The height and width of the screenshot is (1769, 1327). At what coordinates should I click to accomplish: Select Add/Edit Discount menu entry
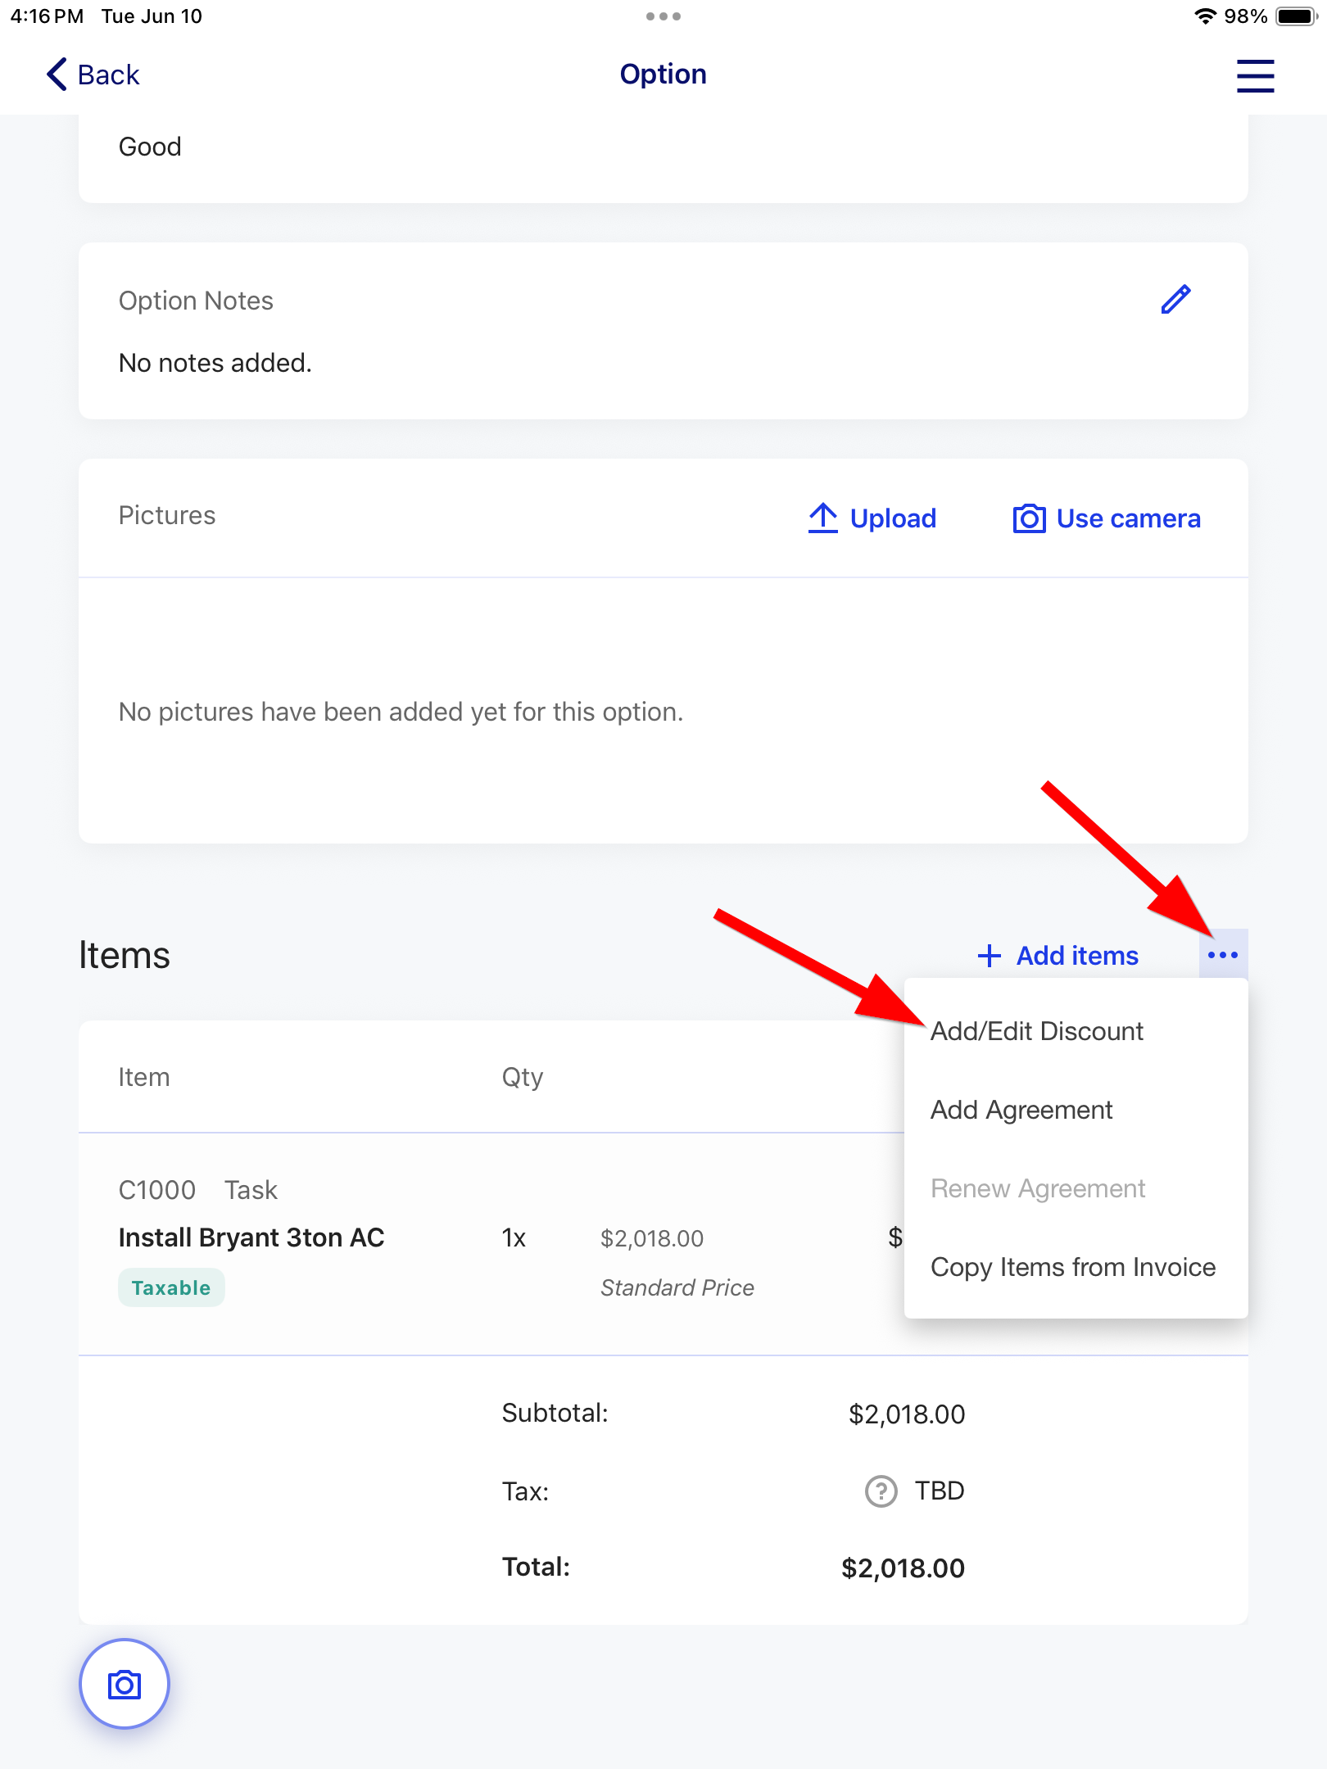click(1036, 1031)
